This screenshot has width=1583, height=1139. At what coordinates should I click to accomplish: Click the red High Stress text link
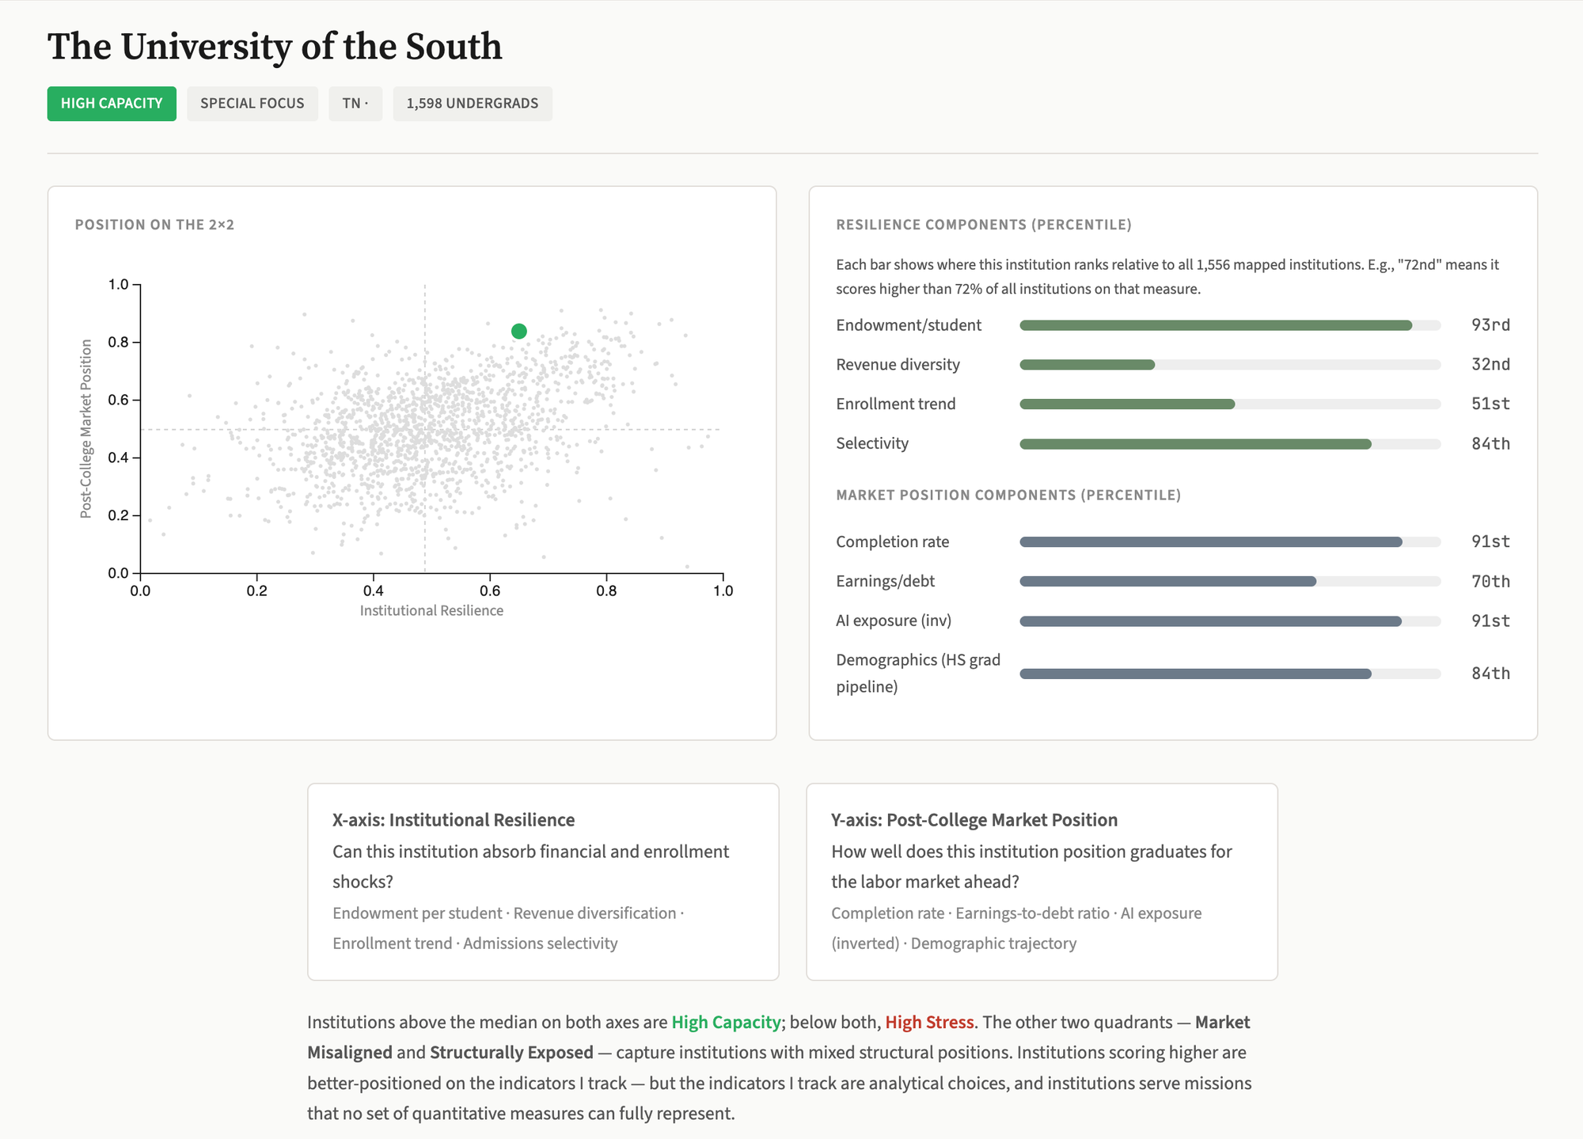coord(929,1022)
